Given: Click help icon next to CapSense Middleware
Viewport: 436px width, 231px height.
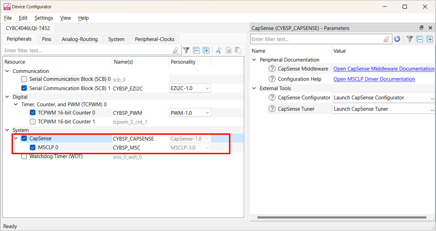Looking at the screenshot, I should 272,68.
